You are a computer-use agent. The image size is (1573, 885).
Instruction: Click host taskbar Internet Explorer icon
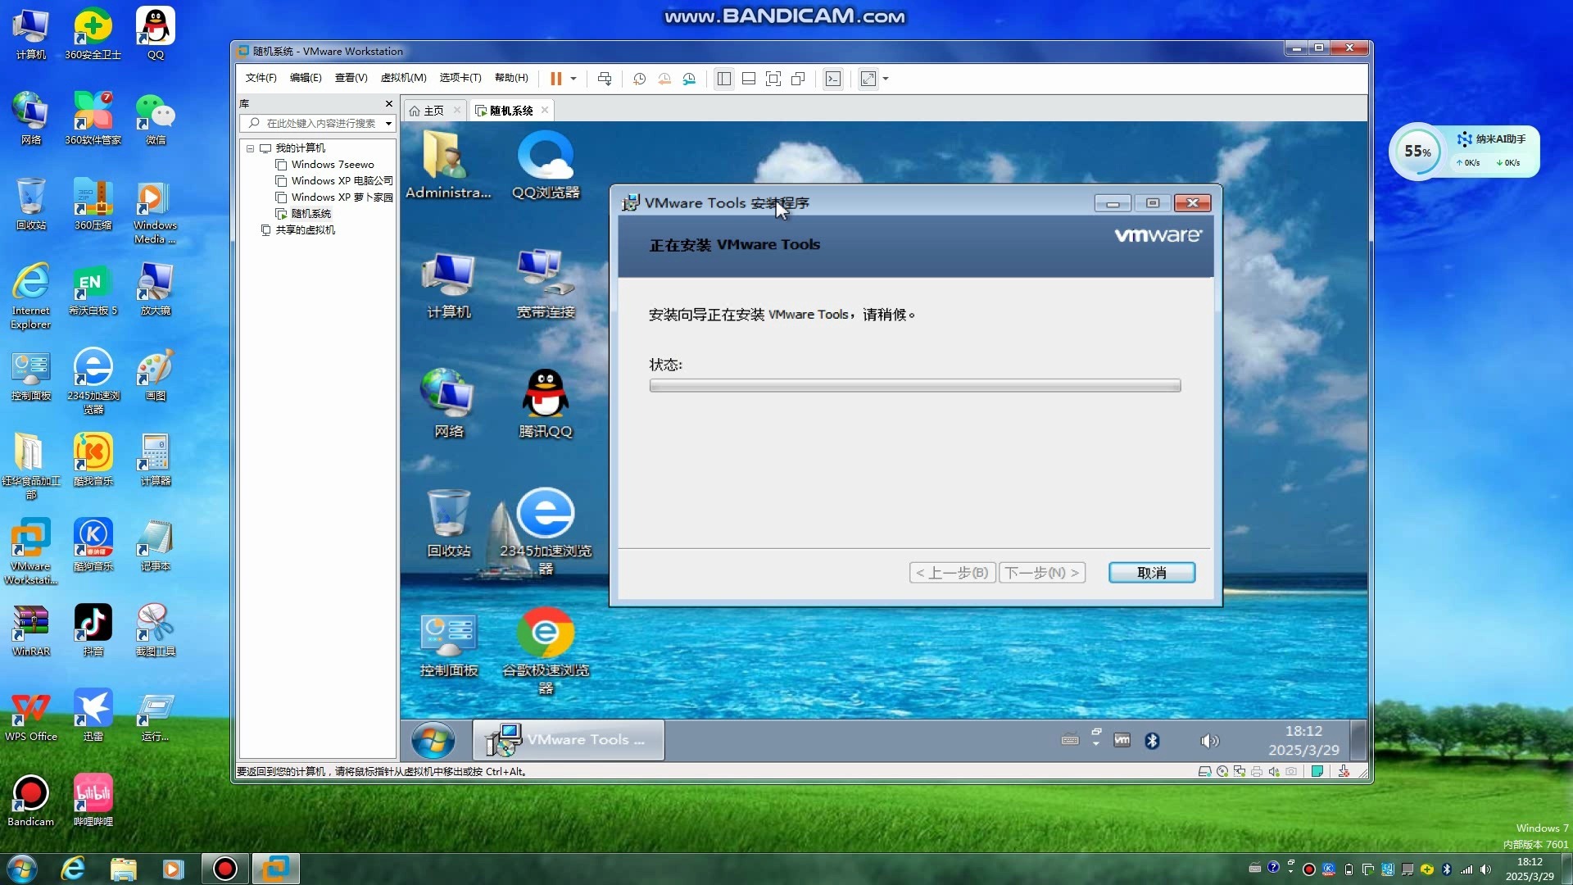[74, 869]
